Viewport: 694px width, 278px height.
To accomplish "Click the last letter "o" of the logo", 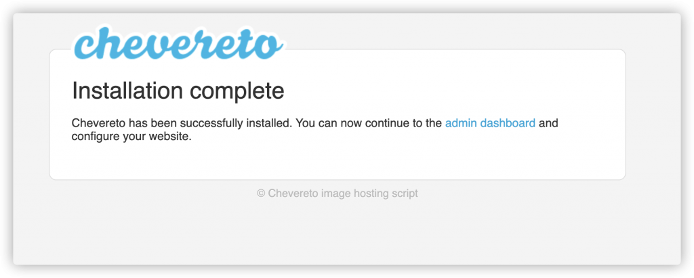I will tap(269, 46).
